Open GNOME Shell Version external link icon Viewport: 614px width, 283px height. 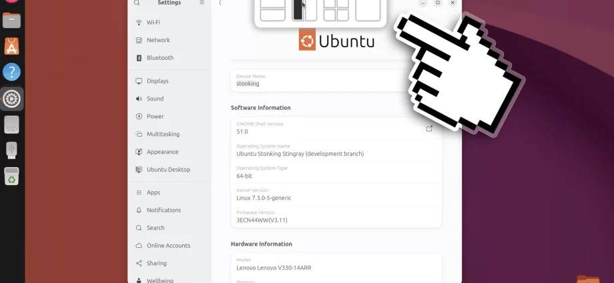tap(430, 129)
